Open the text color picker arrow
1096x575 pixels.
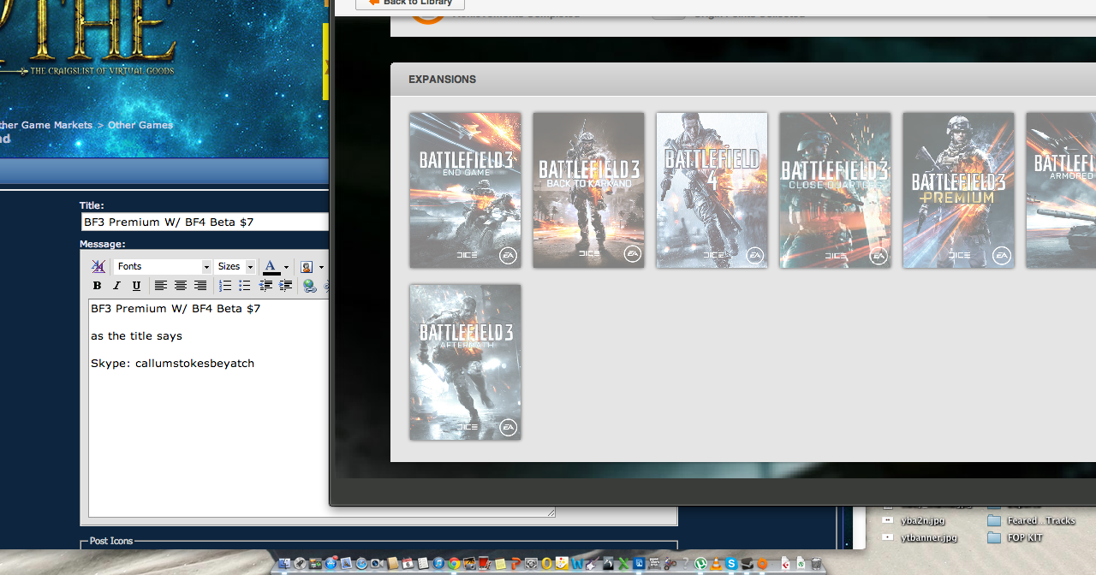point(286,267)
